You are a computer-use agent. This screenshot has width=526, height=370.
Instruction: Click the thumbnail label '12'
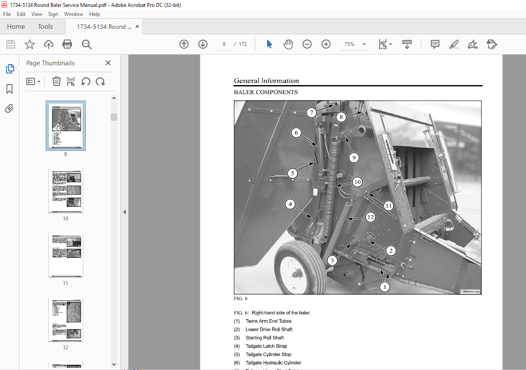65,348
